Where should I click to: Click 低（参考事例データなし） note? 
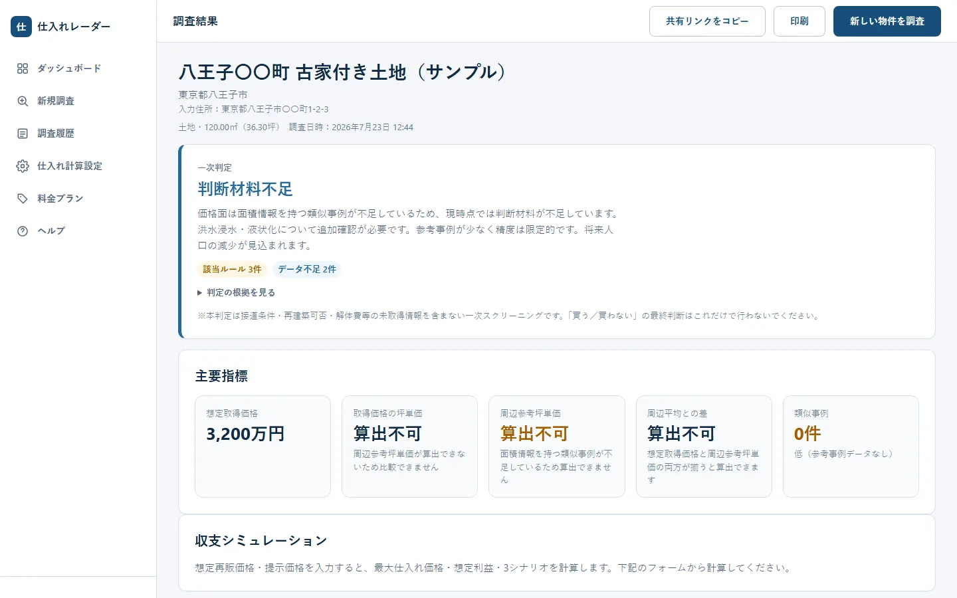pos(844,454)
